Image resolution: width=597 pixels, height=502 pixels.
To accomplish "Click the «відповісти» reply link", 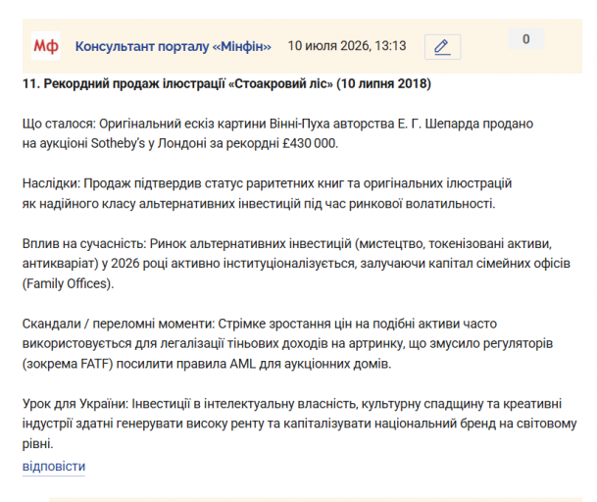I will pyautogui.click(x=54, y=467).
